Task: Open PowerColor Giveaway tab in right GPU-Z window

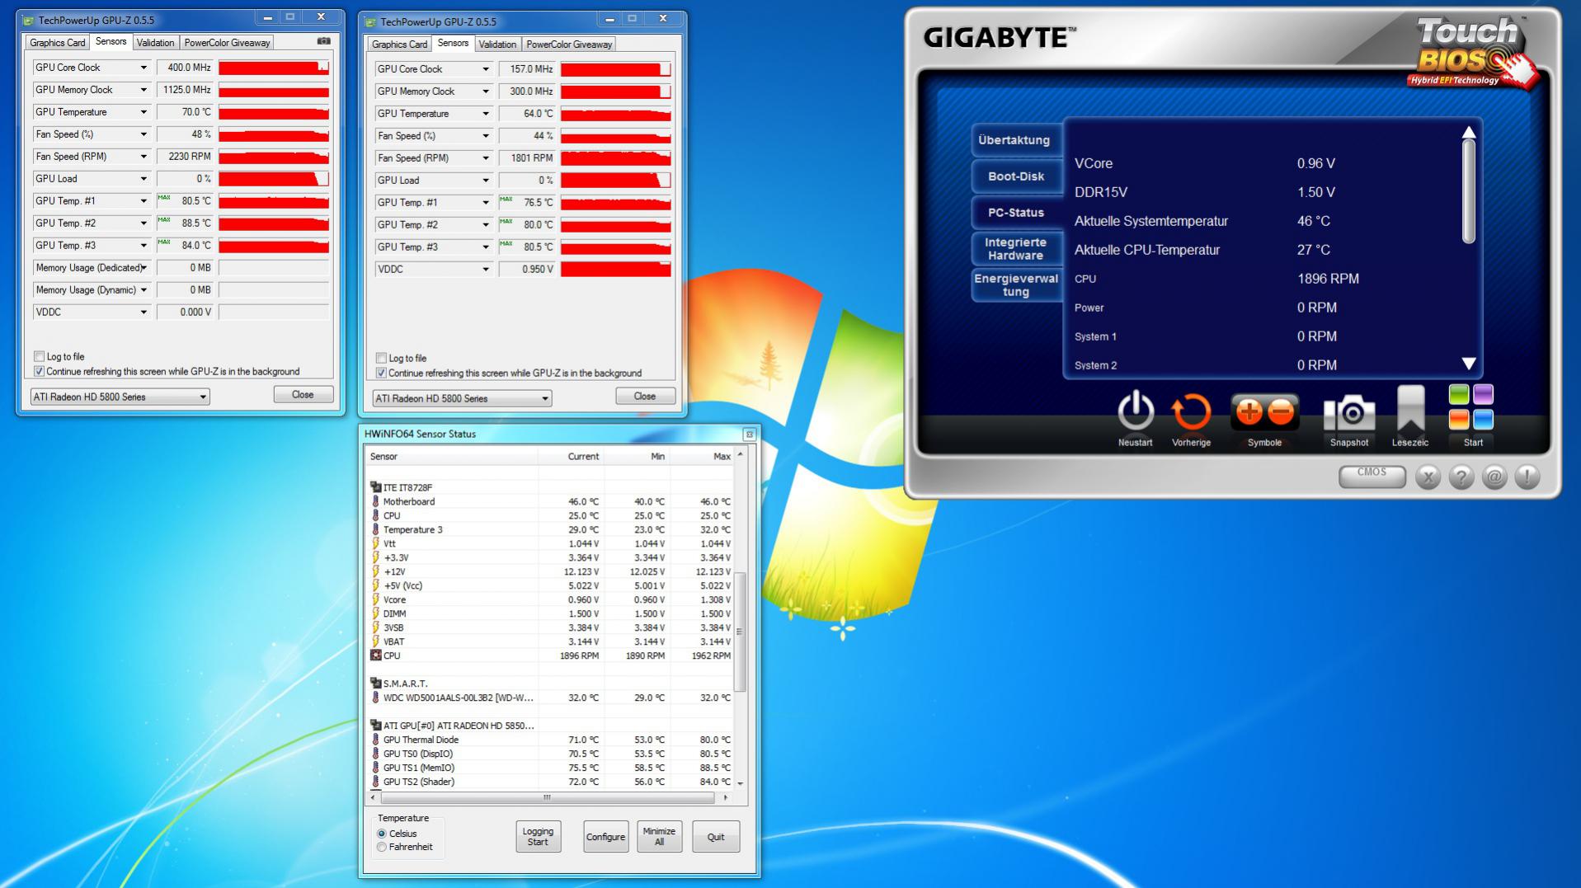Action: click(569, 45)
